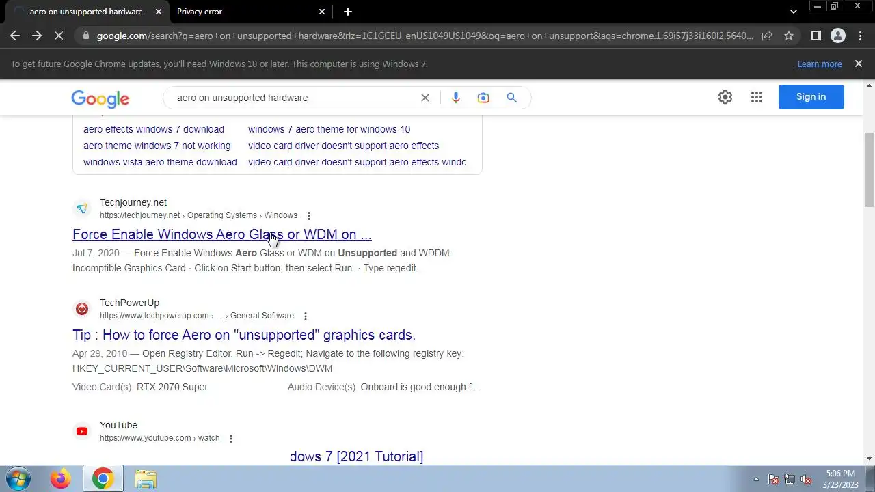Open the muted volume tray icon

[x=806, y=480]
